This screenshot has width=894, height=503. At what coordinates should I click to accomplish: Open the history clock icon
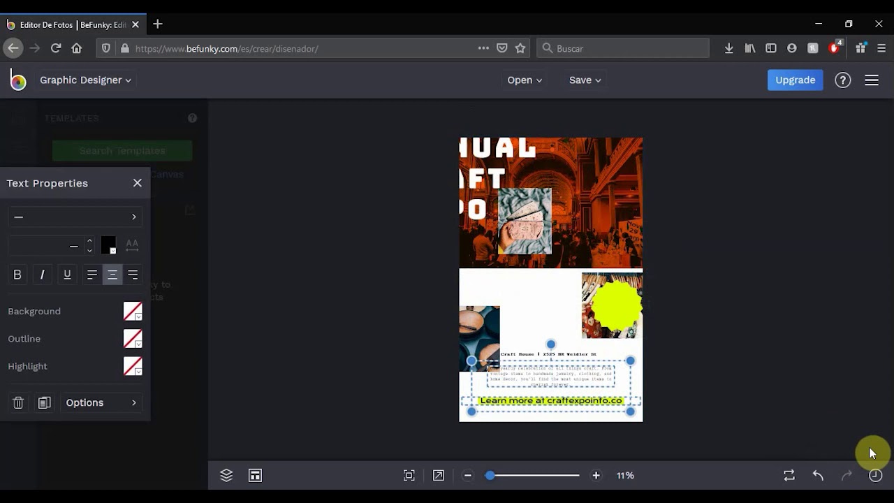pyautogui.click(x=875, y=475)
